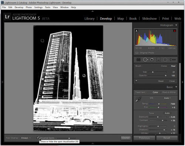Switch to the Book module

tap(133, 18)
